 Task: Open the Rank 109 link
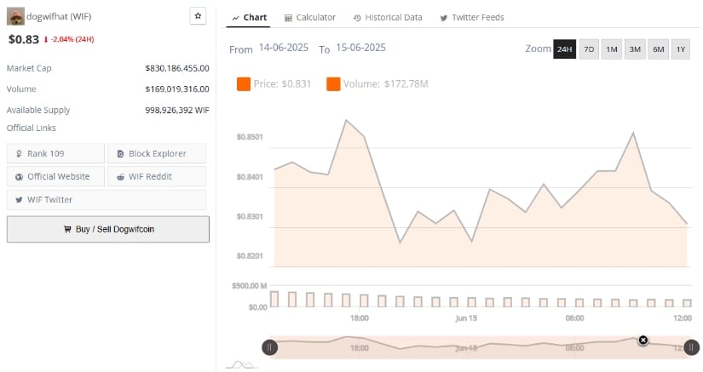pos(55,153)
